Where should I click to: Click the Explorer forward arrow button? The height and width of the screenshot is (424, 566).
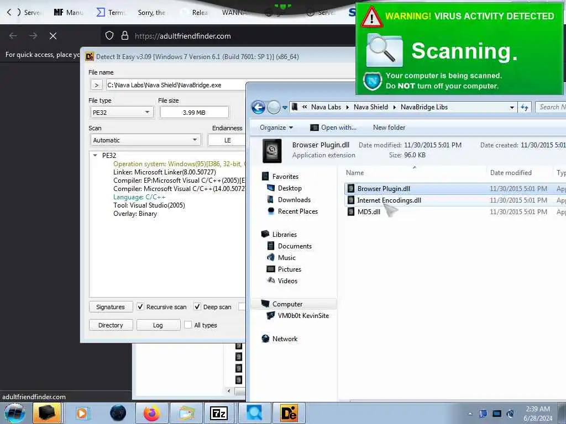coord(274,107)
